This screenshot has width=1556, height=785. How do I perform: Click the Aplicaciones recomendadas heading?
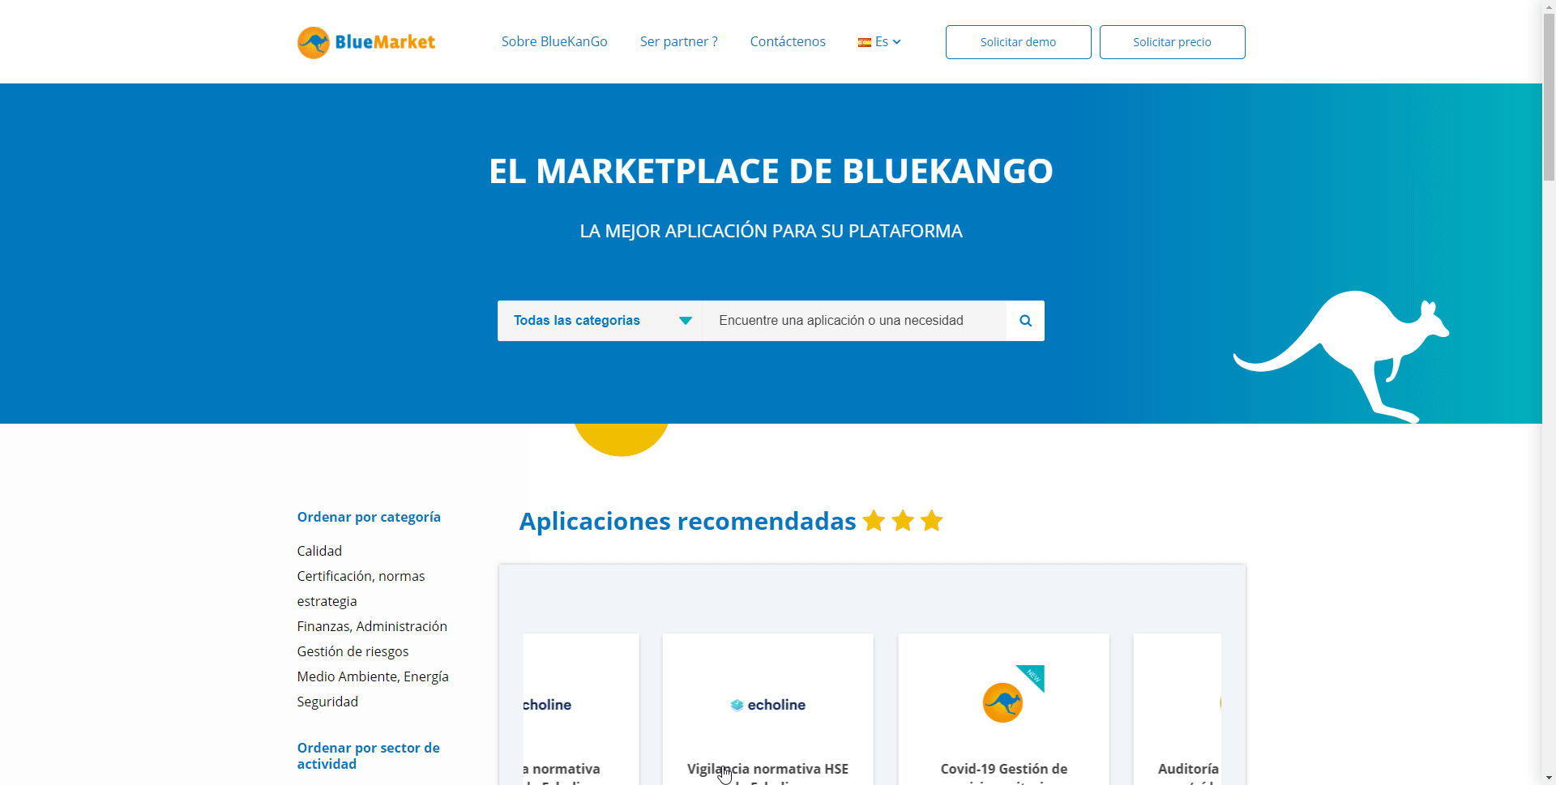(687, 521)
